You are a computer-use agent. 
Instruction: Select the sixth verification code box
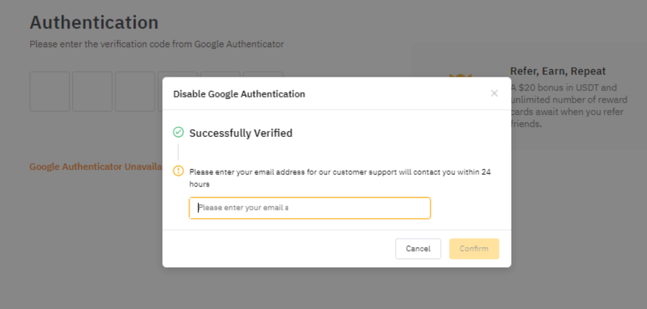[263, 74]
